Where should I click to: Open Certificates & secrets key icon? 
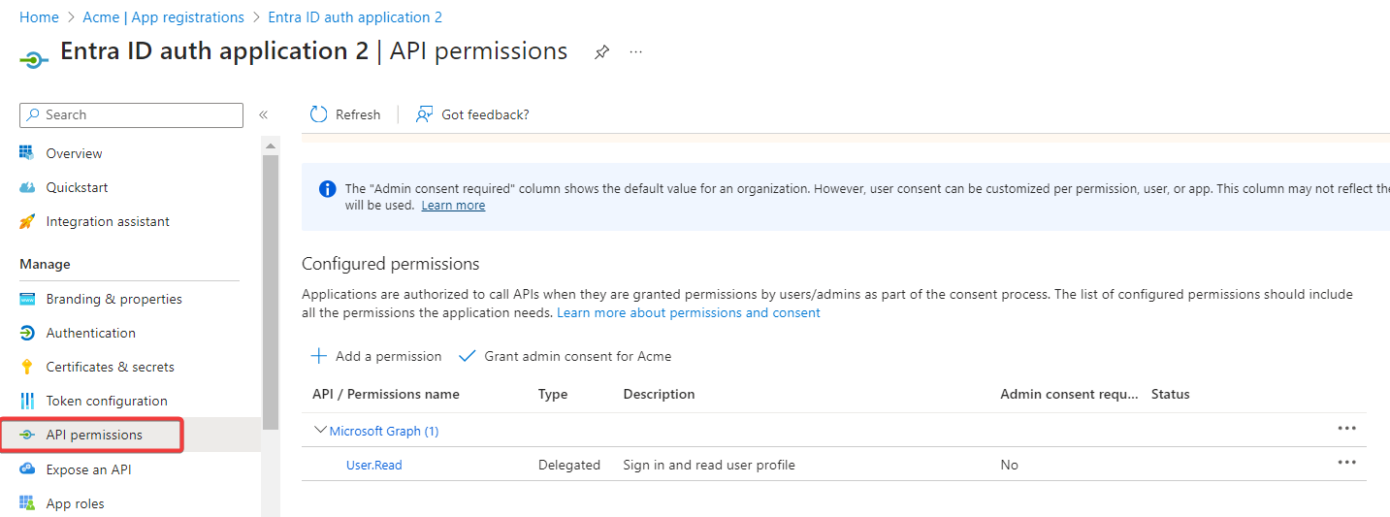pyautogui.click(x=27, y=367)
